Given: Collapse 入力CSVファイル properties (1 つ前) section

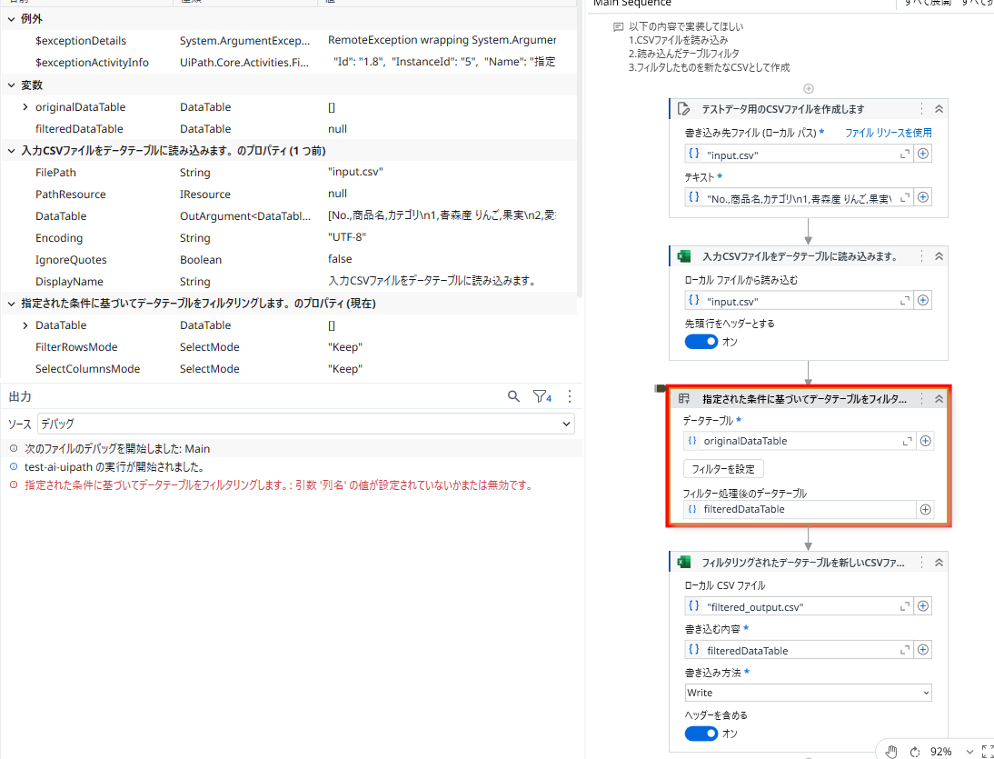Looking at the screenshot, I should (x=12, y=151).
